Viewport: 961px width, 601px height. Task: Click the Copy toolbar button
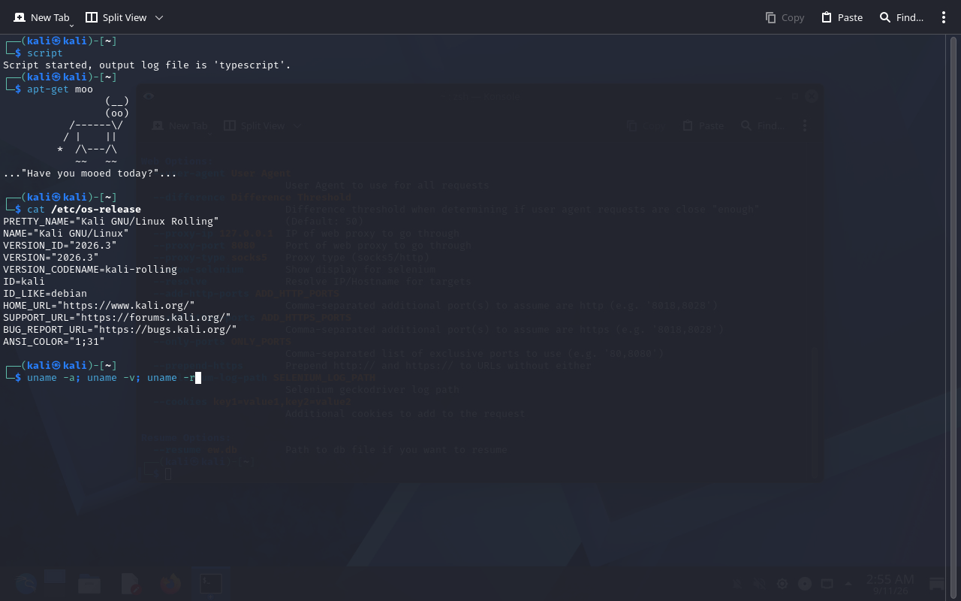pyautogui.click(x=785, y=17)
